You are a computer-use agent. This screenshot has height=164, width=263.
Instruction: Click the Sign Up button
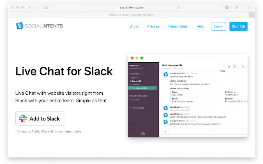238,26
